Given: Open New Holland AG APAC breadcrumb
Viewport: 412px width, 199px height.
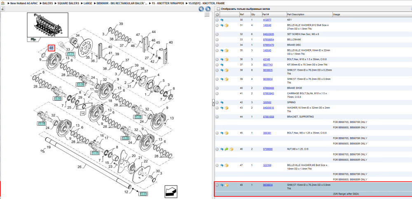Looking at the screenshot, I should (x=23, y=3).
